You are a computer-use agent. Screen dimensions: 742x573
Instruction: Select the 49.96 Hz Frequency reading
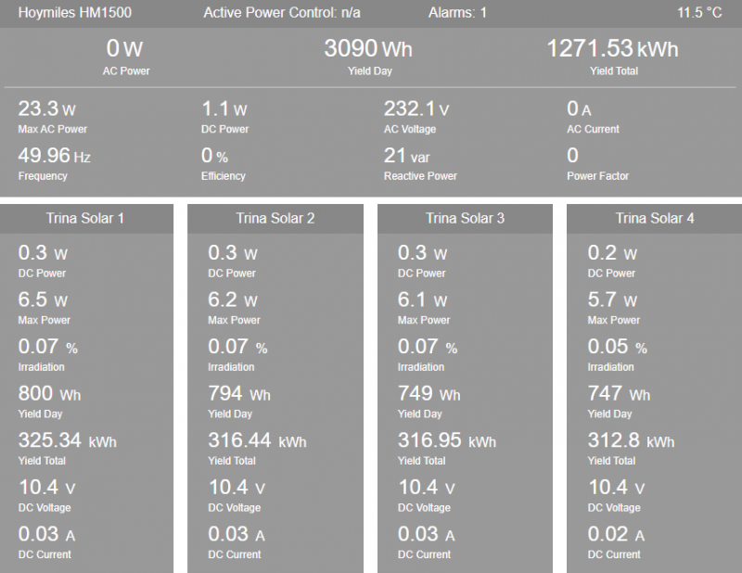coord(54,156)
